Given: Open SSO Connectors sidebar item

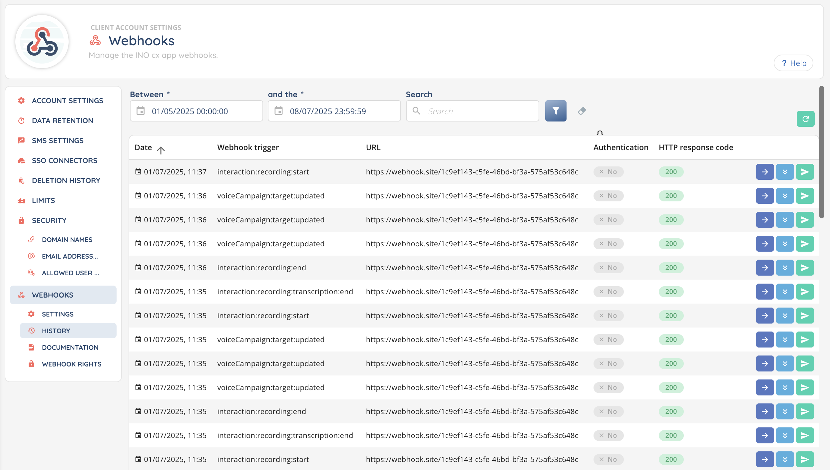Looking at the screenshot, I should pyautogui.click(x=64, y=160).
